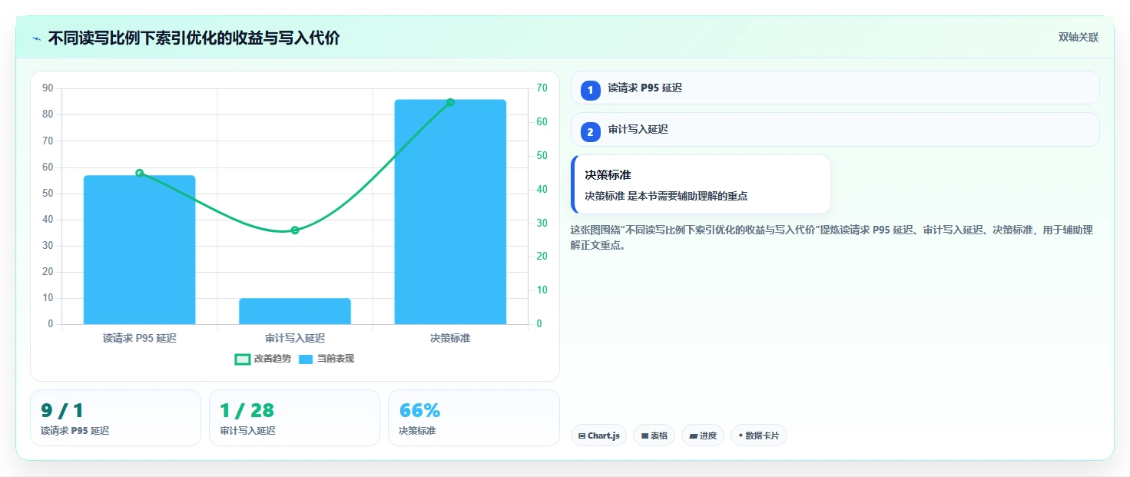Click the 进度 tag
The width and height of the screenshot is (1130, 477).
[703, 436]
